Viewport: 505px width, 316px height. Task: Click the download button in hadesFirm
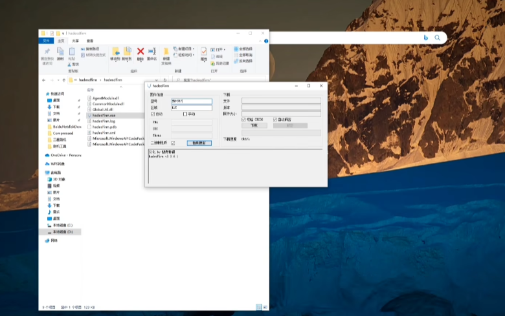click(x=254, y=126)
